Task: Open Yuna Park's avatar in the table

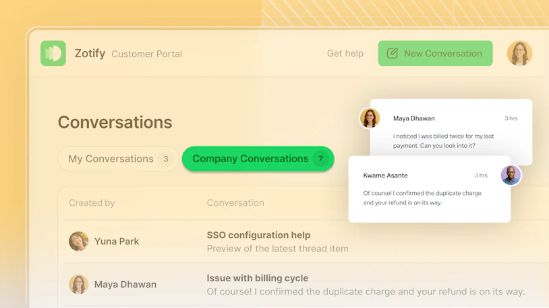Action: [x=78, y=241]
